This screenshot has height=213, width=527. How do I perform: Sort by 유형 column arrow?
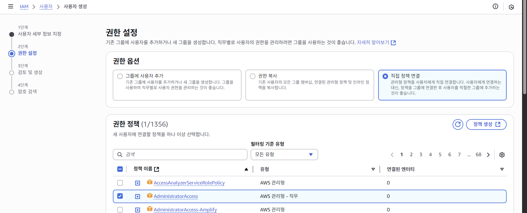click(373, 169)
